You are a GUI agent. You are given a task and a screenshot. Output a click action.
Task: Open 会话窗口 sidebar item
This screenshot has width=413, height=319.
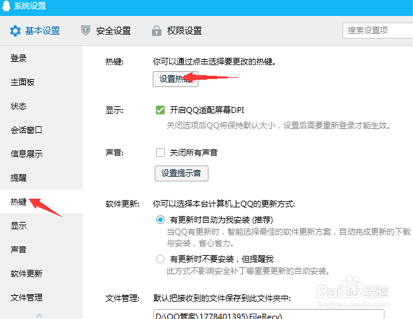27,130
